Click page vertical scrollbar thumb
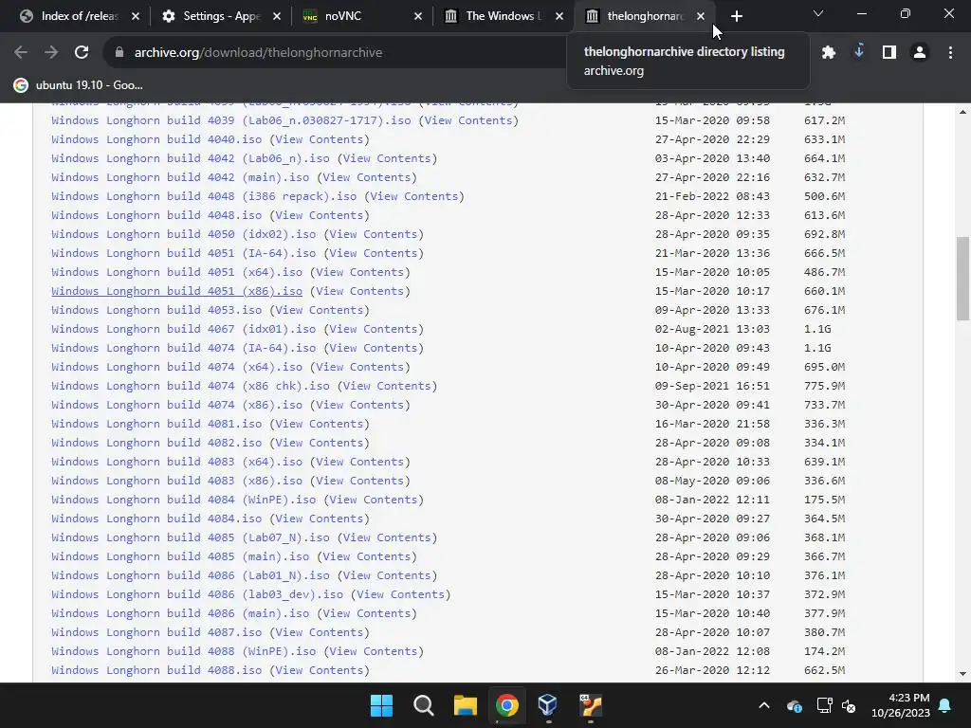The height and width of the screenshot is (728, 971). click(x=962, y=278)
